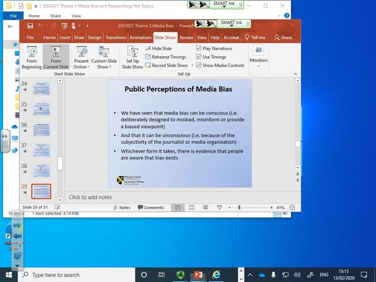Switch to the Review tab

point(186,37)
